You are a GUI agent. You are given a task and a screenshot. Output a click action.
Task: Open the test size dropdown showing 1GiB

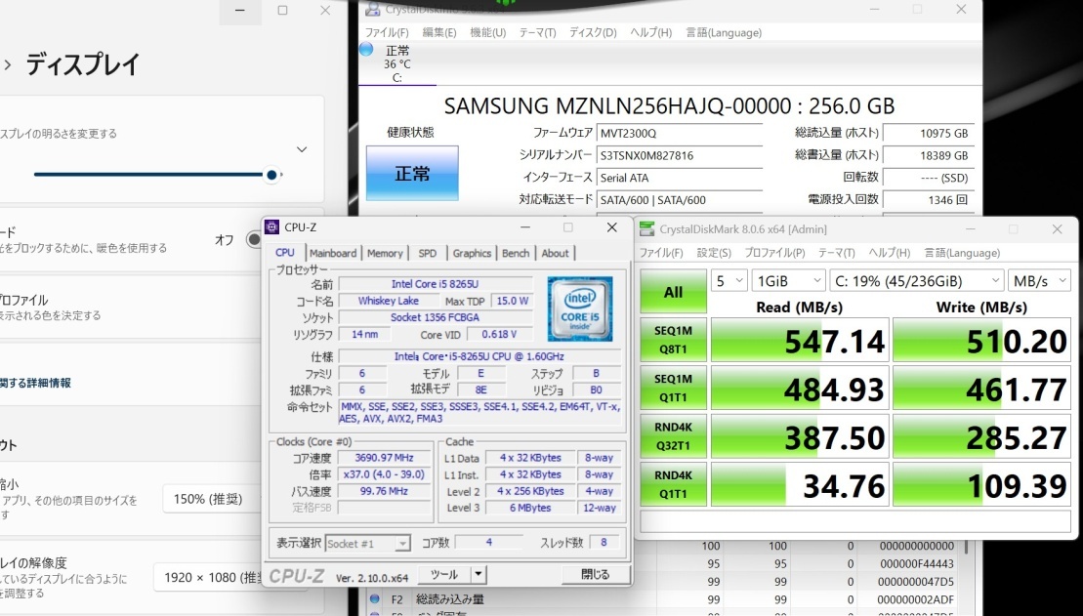click(788, 280)
